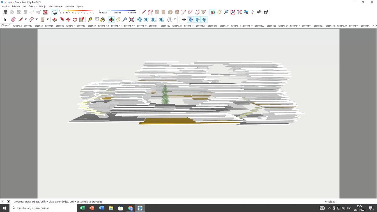Open Word from the taskbar
Viewport: 377px width, 212px height.
tap(101, 208)
